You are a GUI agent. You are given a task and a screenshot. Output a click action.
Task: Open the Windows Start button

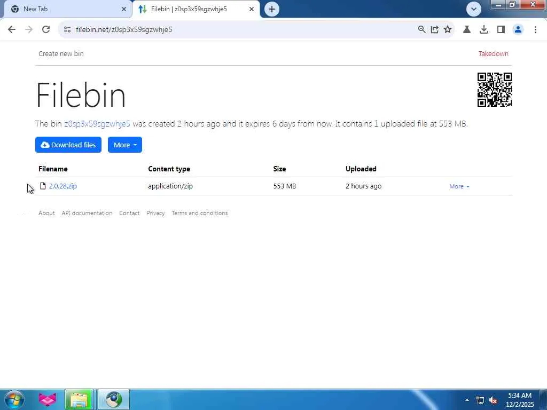[x=14, y=399]
